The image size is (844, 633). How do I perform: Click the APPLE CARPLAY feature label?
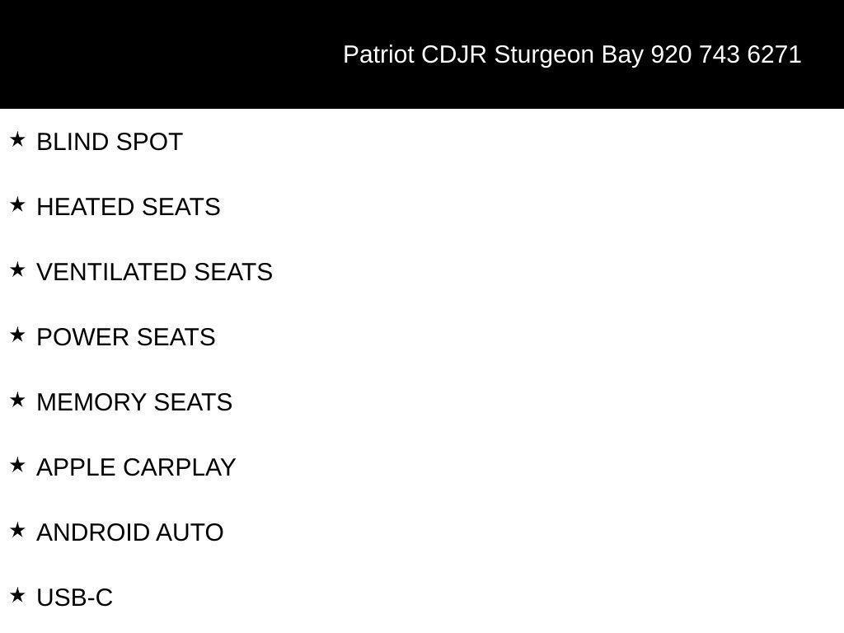(x=136, y=468)
